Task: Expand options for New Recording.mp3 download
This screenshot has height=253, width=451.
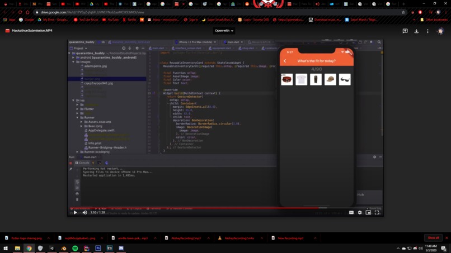Action: point(315,238)
